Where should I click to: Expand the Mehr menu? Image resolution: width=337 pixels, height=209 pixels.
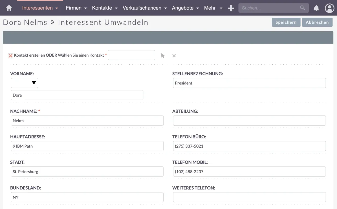click(x=213, y=8)
